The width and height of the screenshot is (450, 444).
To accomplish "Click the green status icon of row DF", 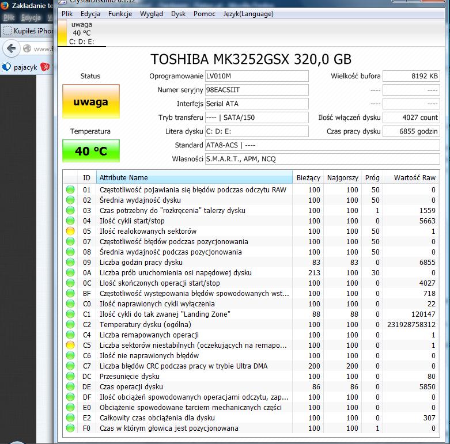I will 70,397.
